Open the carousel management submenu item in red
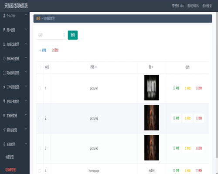 click(x=10, y=170)
